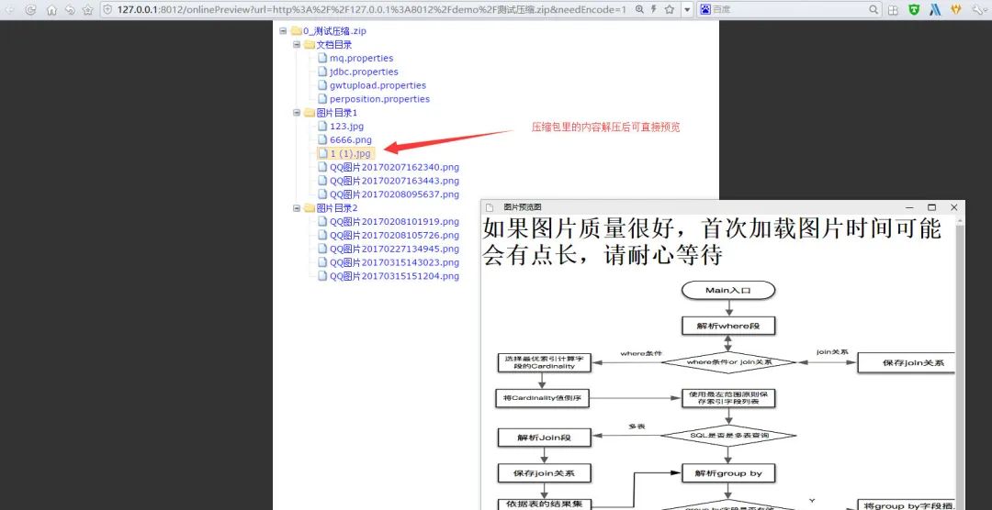
Task: Click the 文档目录 folder icon
Action: (309, 45)
